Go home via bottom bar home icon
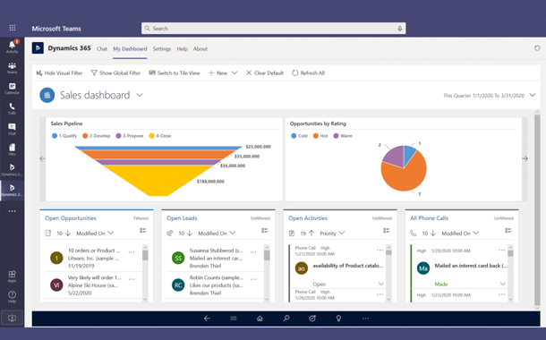This screenshot has height=340, width=546. tap(260, 318)
